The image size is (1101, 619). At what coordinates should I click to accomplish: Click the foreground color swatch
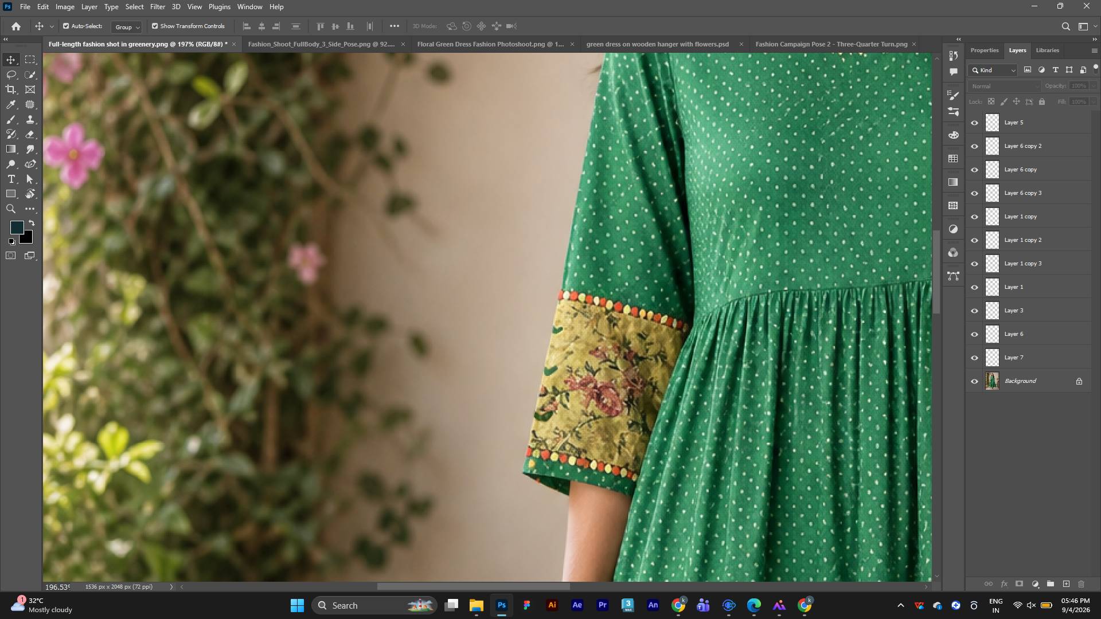[17, 228]
